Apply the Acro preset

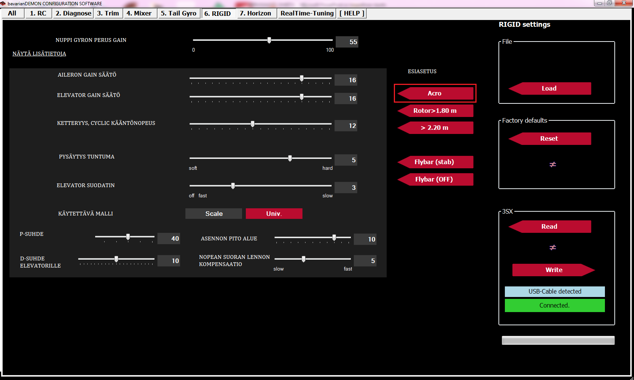coord(435,93)
